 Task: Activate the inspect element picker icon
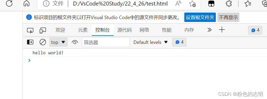tap(30, 30)
